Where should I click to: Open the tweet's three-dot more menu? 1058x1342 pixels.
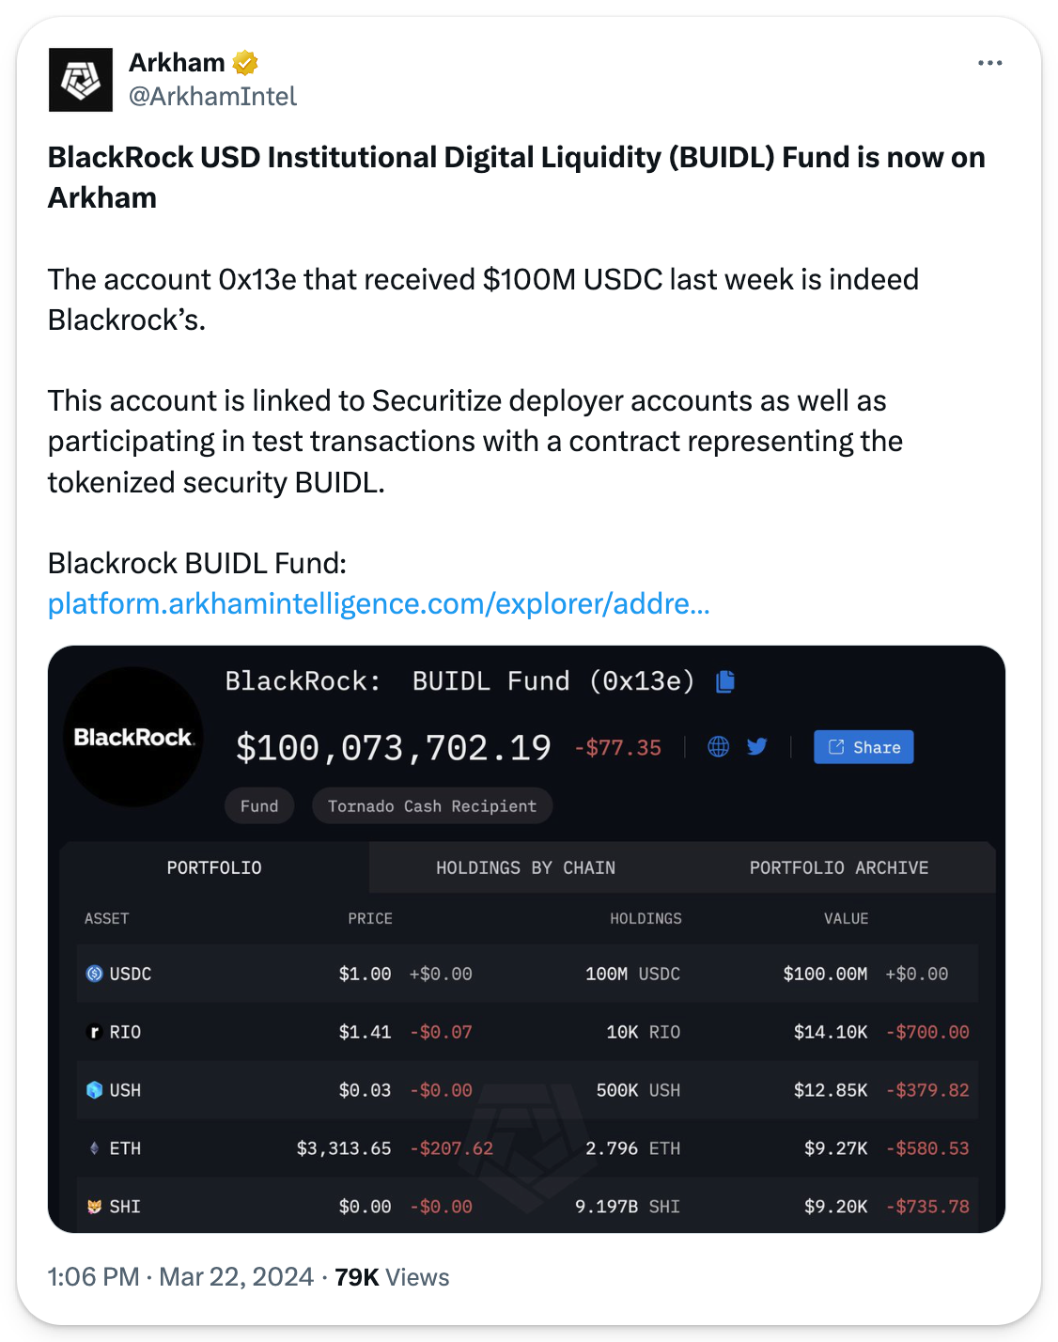(989, 63)
